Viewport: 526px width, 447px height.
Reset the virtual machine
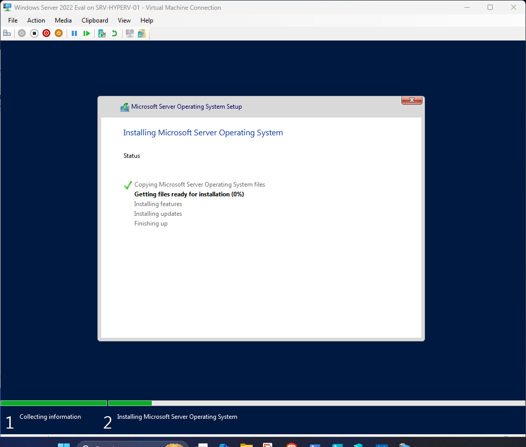click(x=87, y=33)
